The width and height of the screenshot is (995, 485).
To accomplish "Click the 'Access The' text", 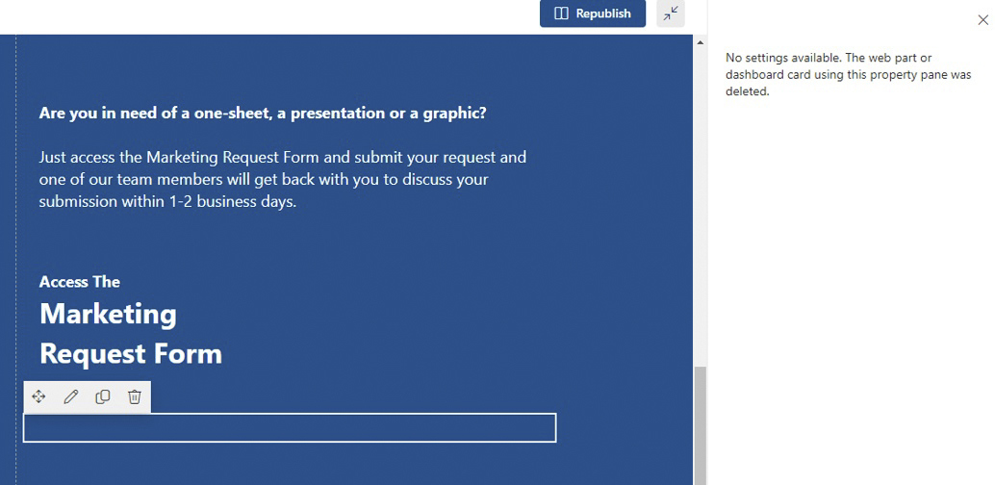I will (x=79, y=282).
